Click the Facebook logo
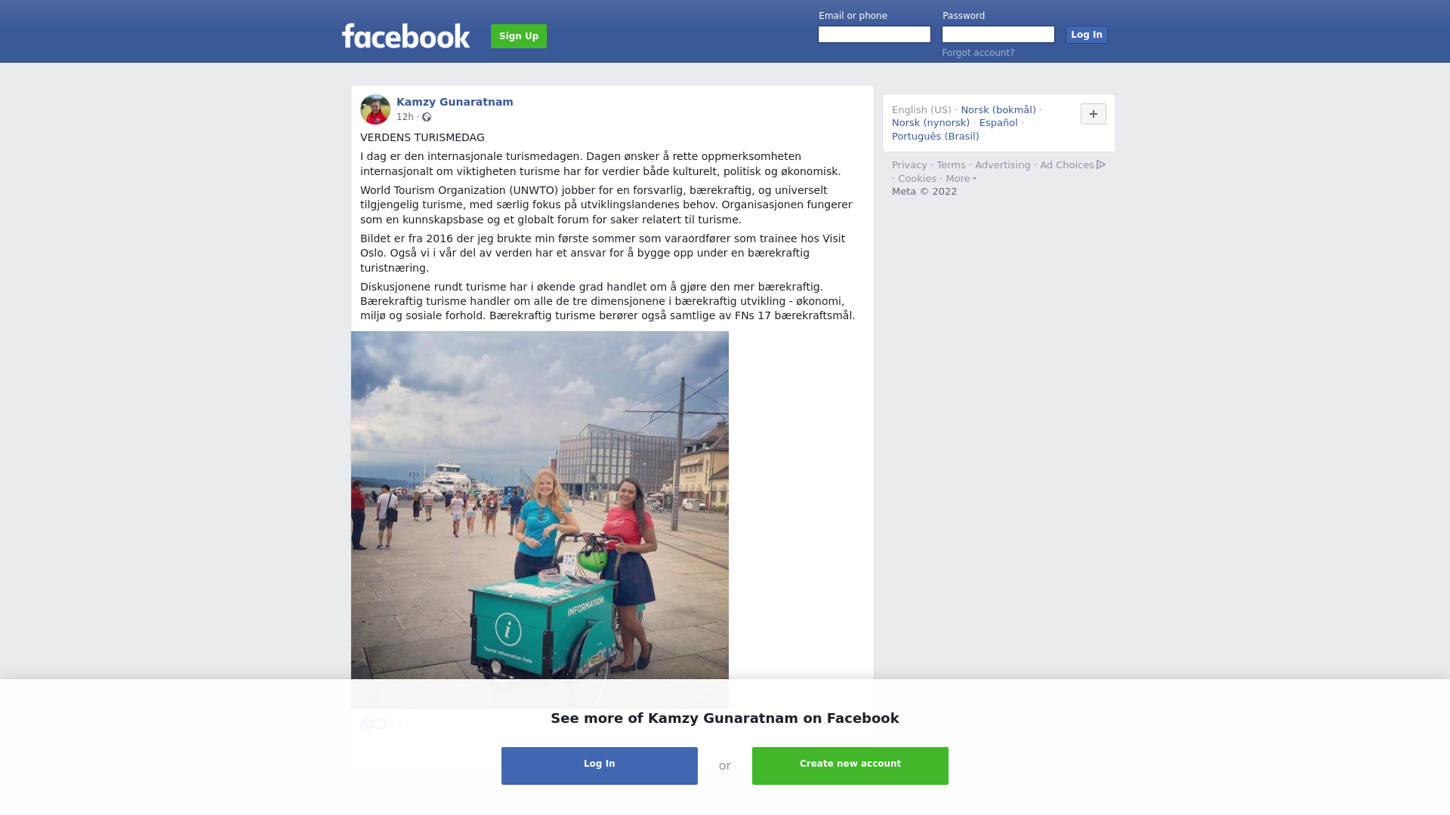This screenshot has width=1450, height=815. coord(406,35)
